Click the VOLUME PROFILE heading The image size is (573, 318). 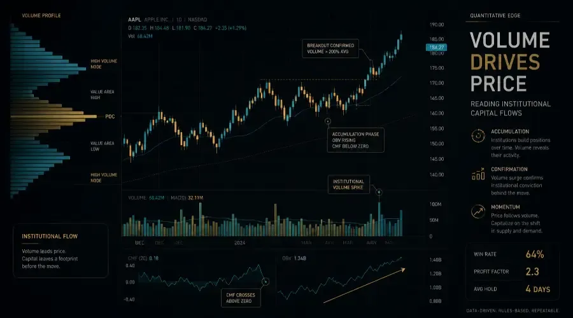[41, 15]
